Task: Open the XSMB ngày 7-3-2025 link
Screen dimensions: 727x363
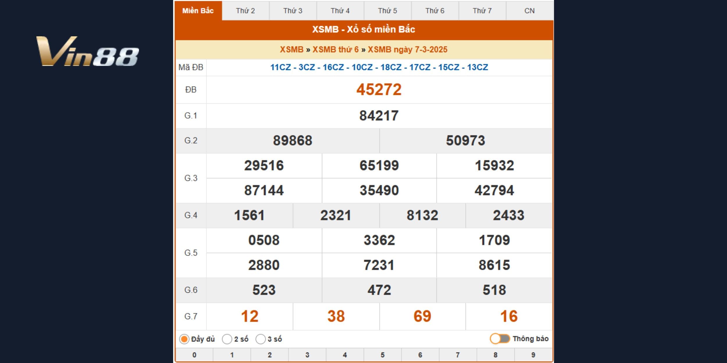Action: 407,50
